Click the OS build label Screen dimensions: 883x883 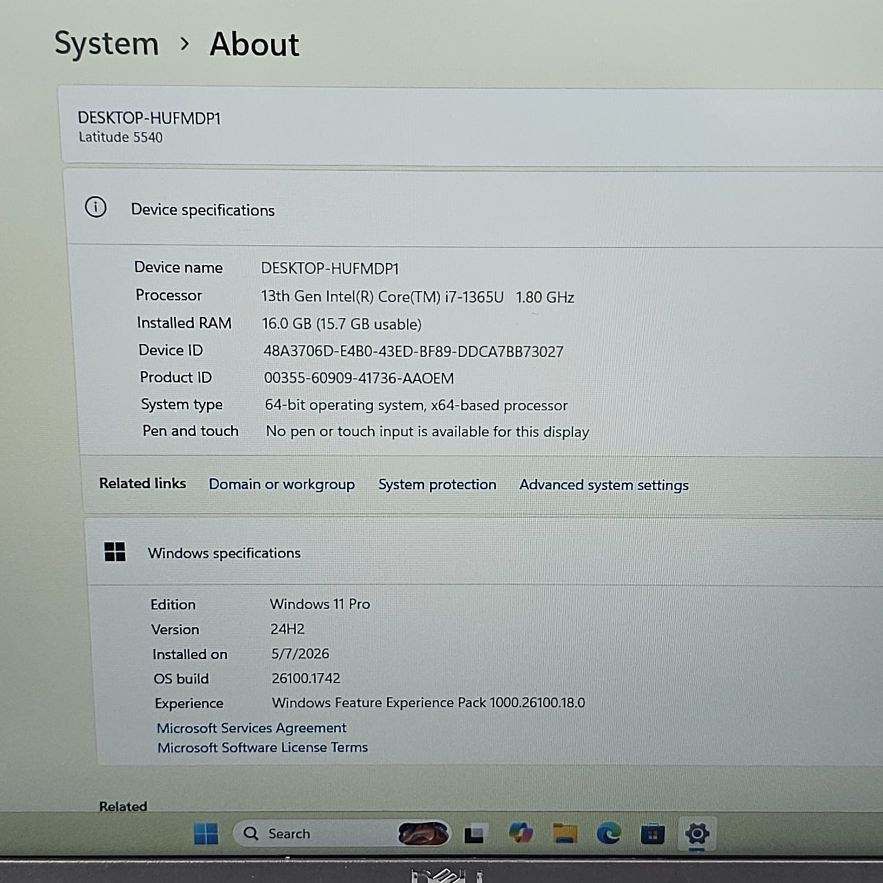181,679
